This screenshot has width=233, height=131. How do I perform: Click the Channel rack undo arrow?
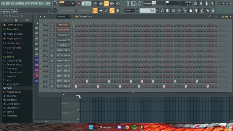click(44, 17)
